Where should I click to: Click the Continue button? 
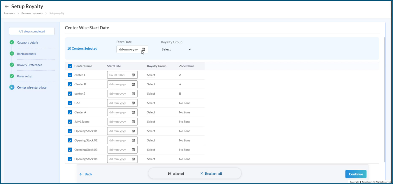(x=356, y=174)
